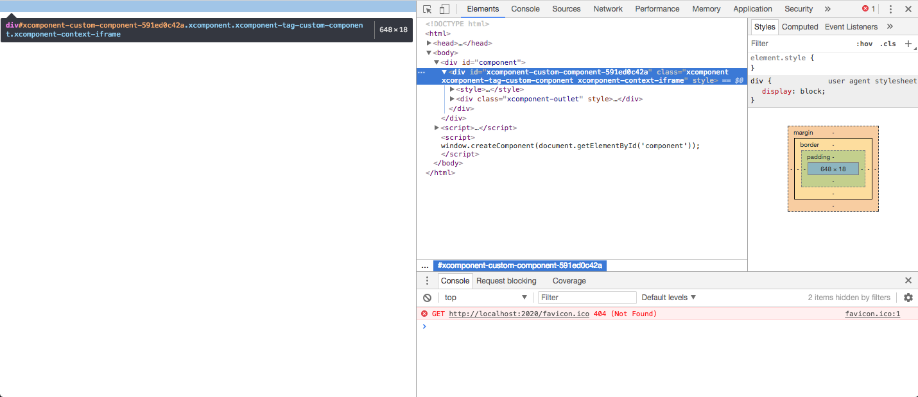This screenshot has height=397, width=918.
Task: Select the inspect element cursor icon
Action: (426, 9)
